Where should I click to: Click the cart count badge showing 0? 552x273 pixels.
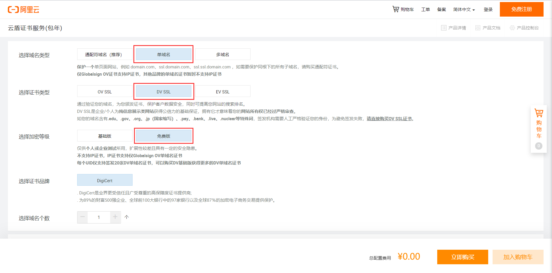[539, 146]
